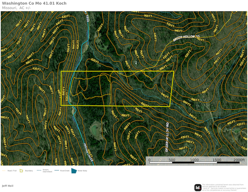Click the blue Water Body legend swatch

click(x=74, y=170)
